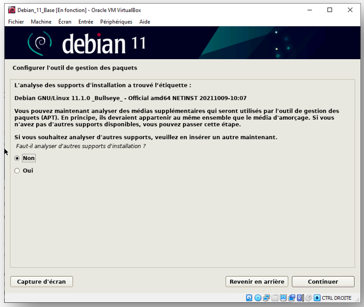Open the Aide menu
Viewport: 364px width, 307px height.
[x=145, y=21]
